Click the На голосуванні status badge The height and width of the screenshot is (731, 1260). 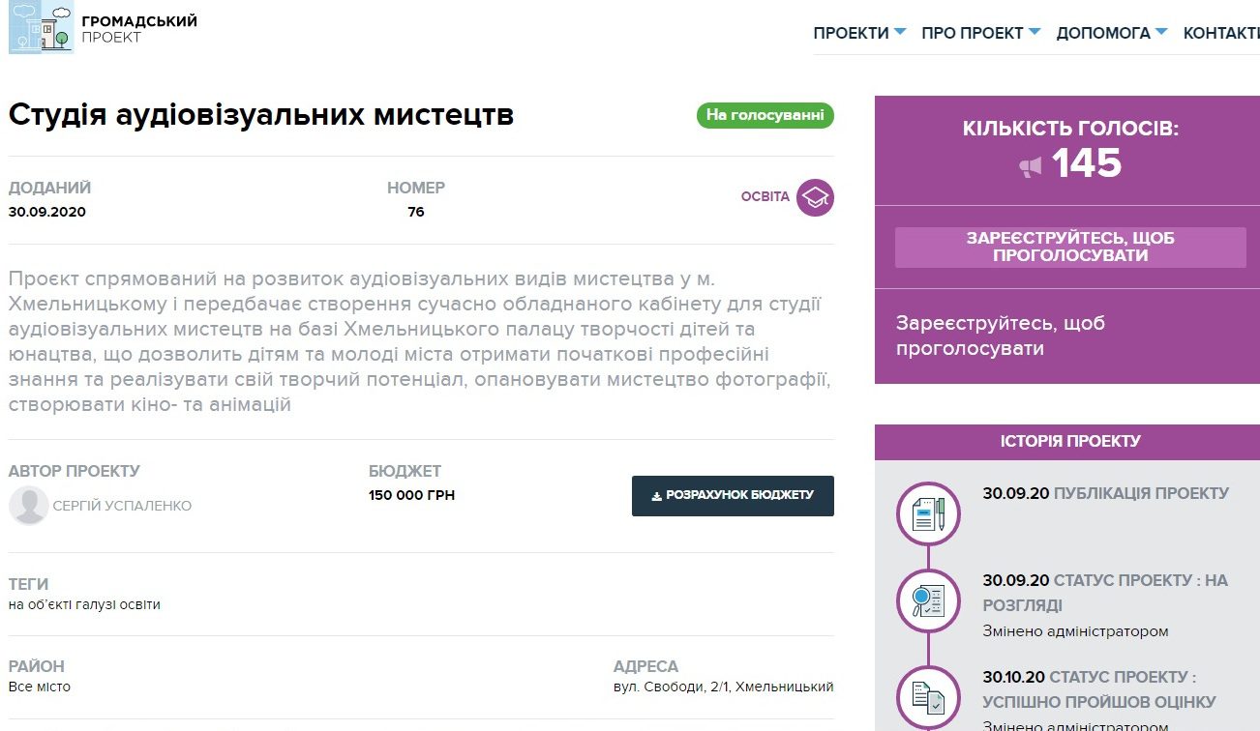coord(765,116)
